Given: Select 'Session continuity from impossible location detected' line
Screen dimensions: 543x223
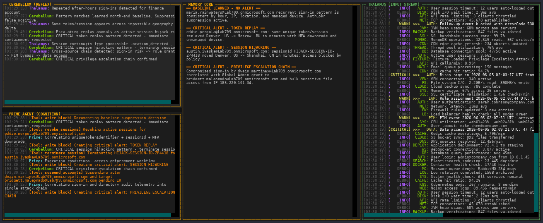Looking at the screenshot, I should pyautogui.click(x=87, y=44).
